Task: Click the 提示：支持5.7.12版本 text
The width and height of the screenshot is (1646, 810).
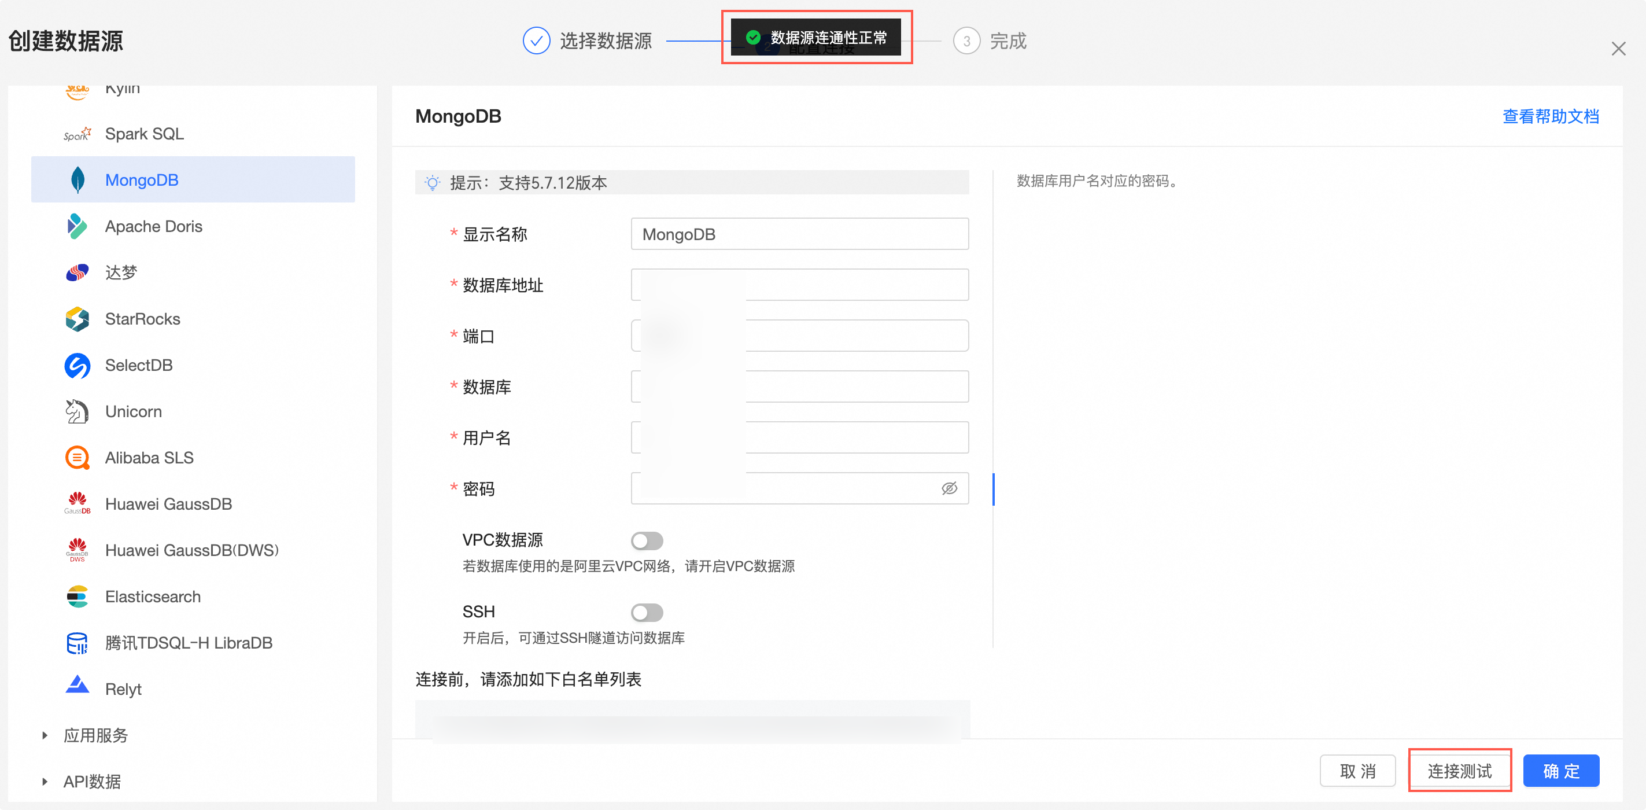Action: (x=529, y=183)
